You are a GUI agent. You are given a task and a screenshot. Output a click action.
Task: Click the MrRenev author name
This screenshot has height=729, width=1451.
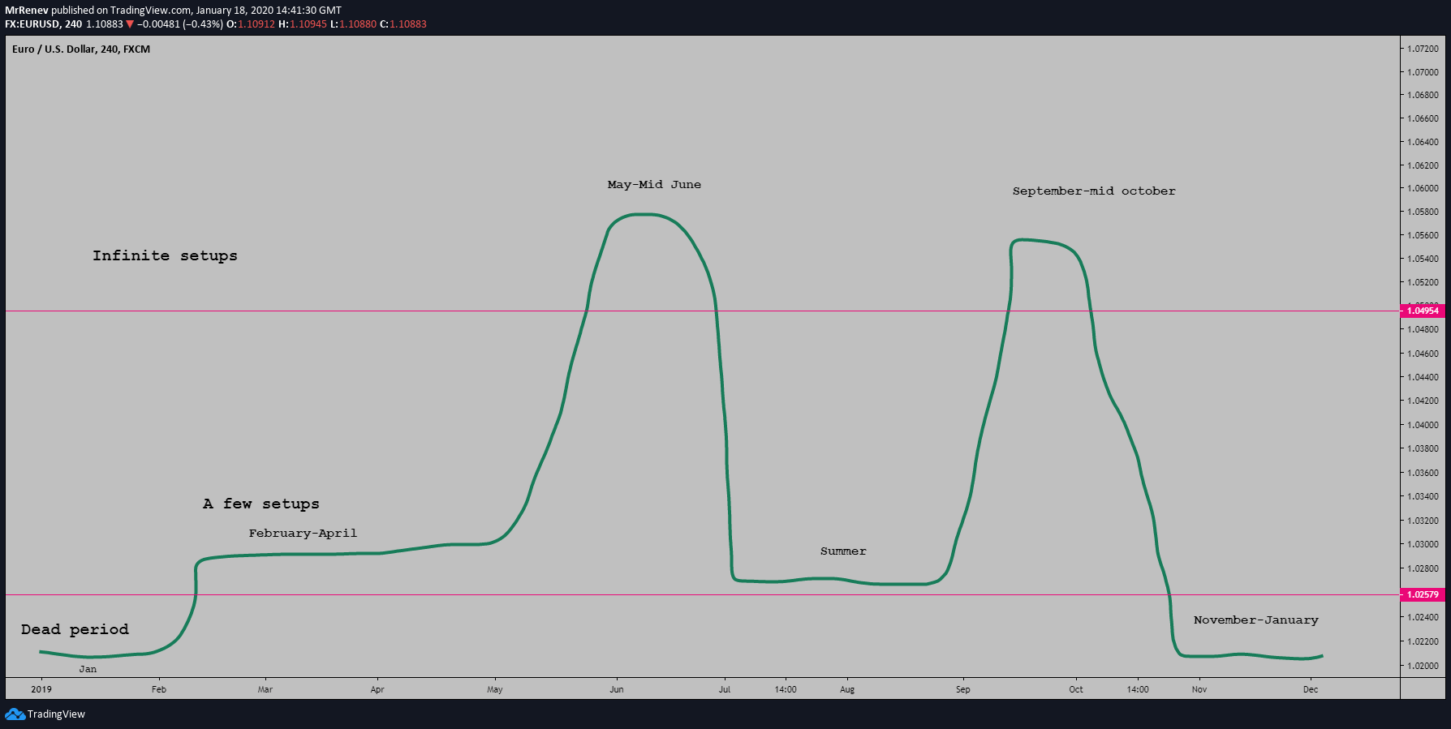27,11
